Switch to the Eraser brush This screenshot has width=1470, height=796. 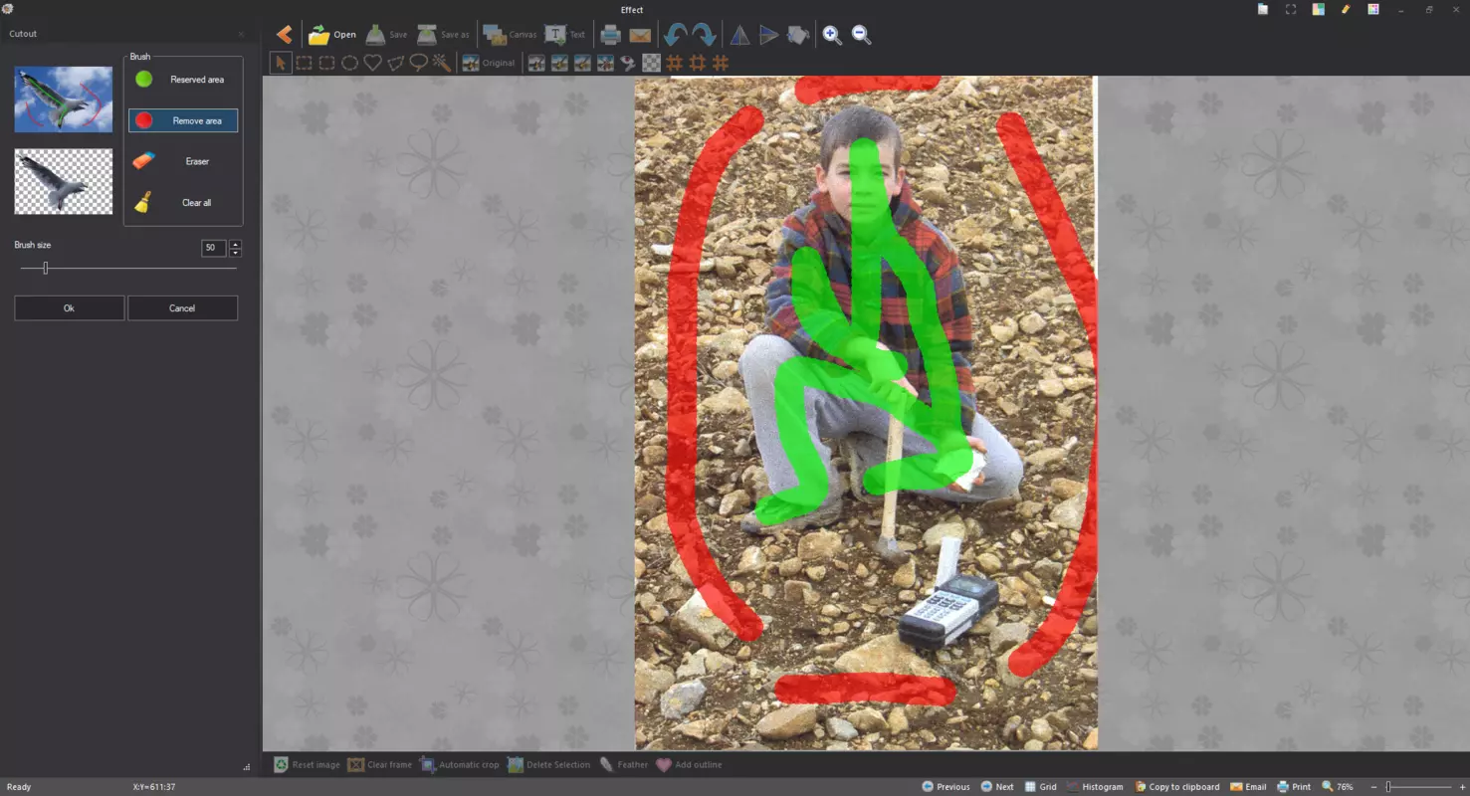(183, 161)
